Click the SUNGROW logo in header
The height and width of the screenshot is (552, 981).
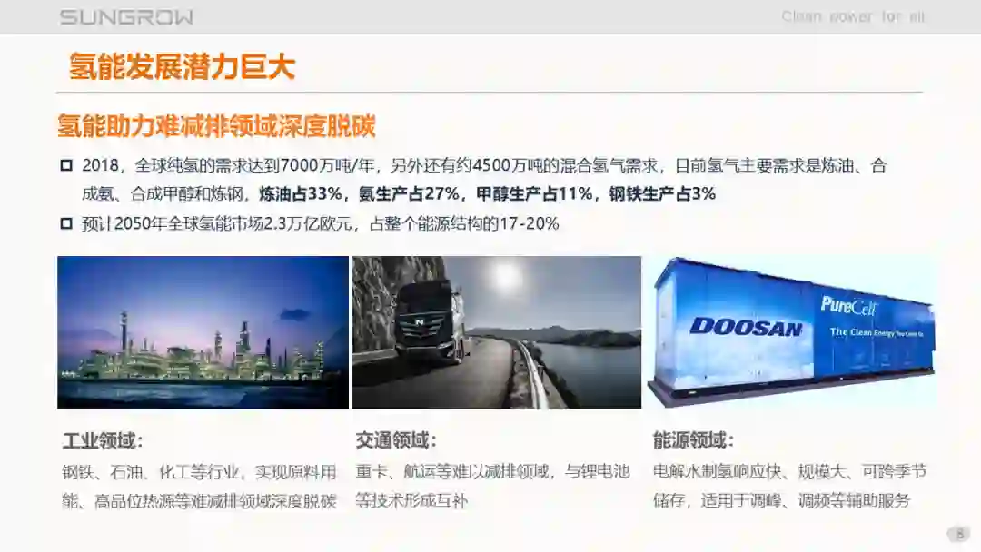[x=126, y=17]
